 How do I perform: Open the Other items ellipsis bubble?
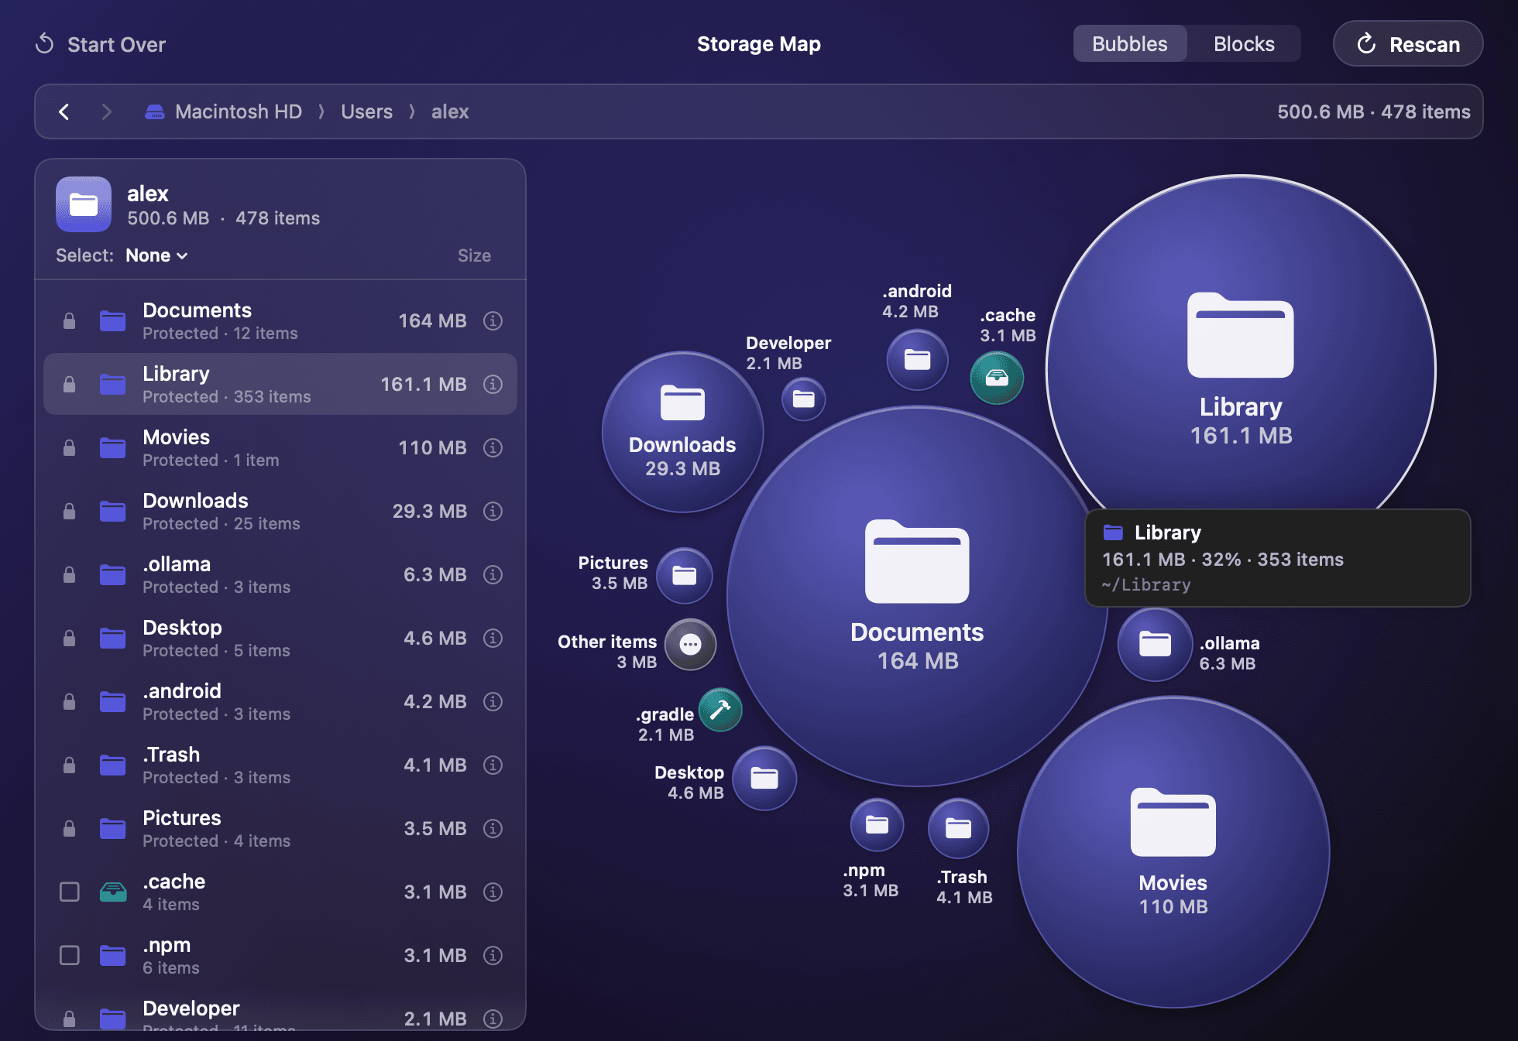tap(690, 644)
